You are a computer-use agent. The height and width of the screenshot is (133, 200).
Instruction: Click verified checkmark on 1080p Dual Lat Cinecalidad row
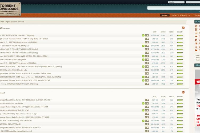[143, 103]
